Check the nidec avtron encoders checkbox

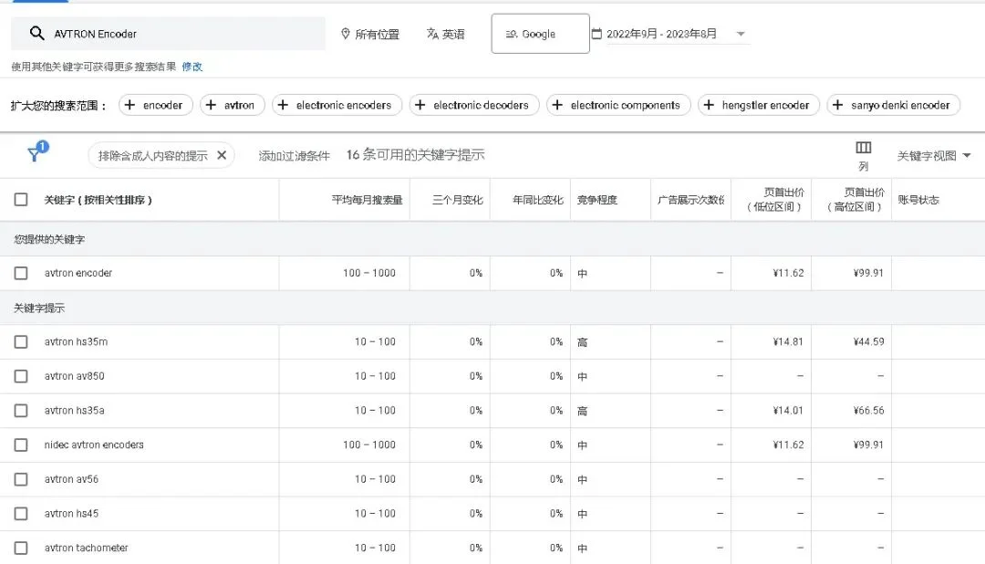[21, 444]
